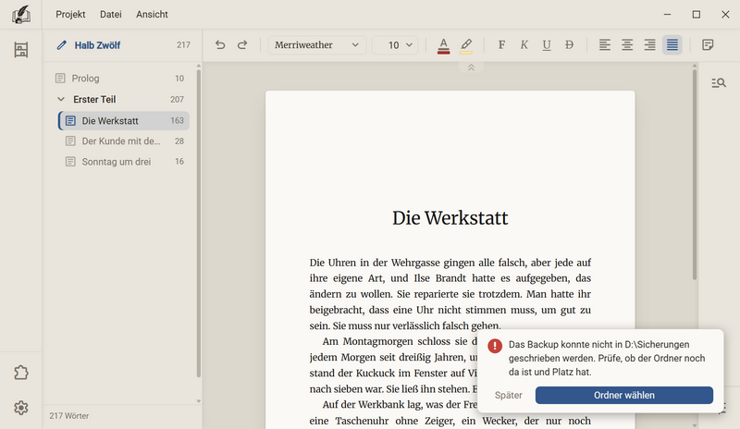Select justified alignment

pos(672,44)
